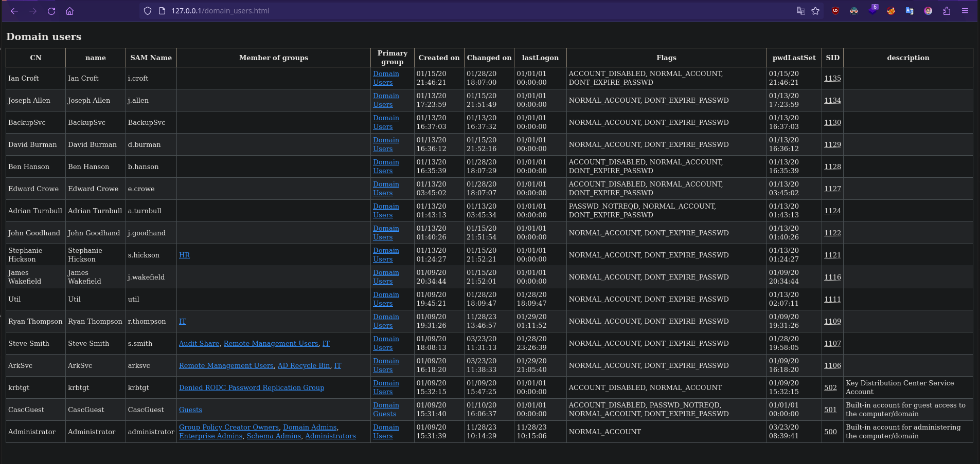The width and height of the screenshot is (980, 464).
Task: Click the Denied RODC Password Replication Group link
Action: point(252,388)
